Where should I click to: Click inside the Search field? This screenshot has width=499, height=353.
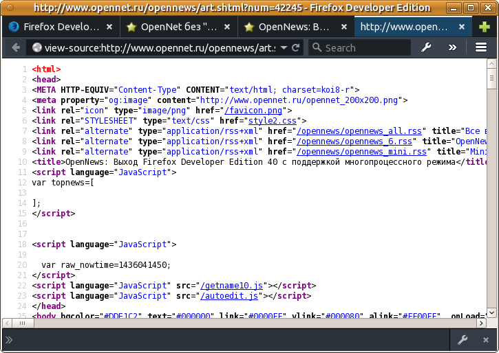365,48
